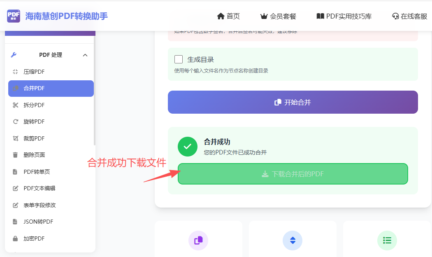Select 表单字段修改 in sidebar
The height and width of the screenshot is (257, 432).
(x=51, y=205)
